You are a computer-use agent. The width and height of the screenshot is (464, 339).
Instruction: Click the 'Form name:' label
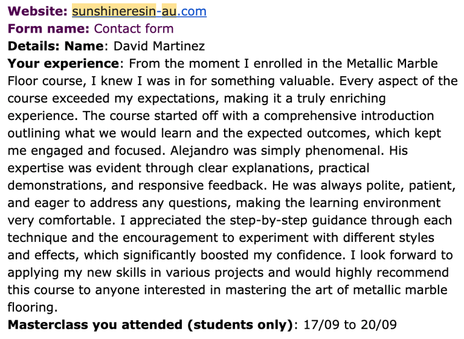pyautogui.click(x=48, y=29)
